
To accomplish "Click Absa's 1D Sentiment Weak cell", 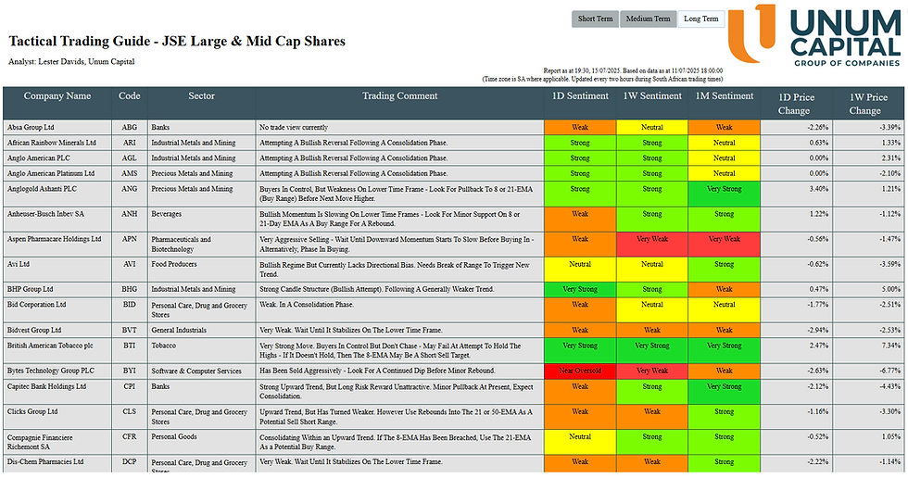I will click(580, 127).
